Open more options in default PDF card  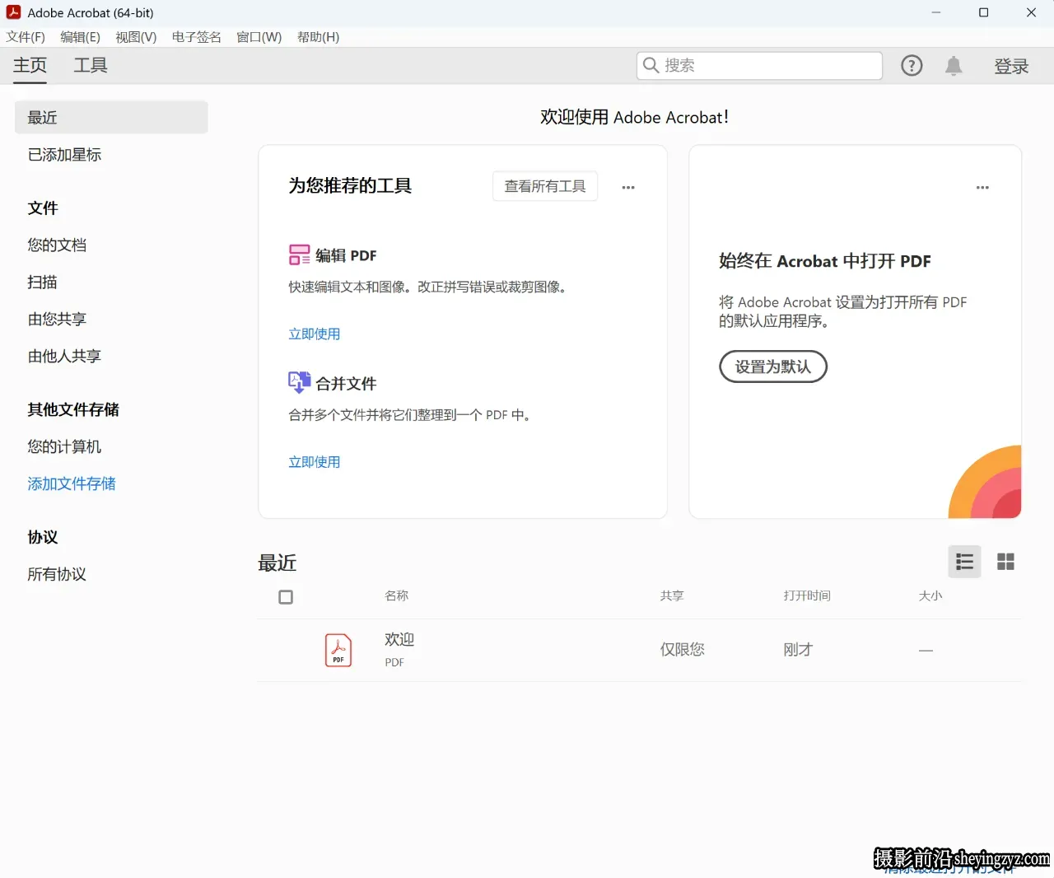pos(982,187)
